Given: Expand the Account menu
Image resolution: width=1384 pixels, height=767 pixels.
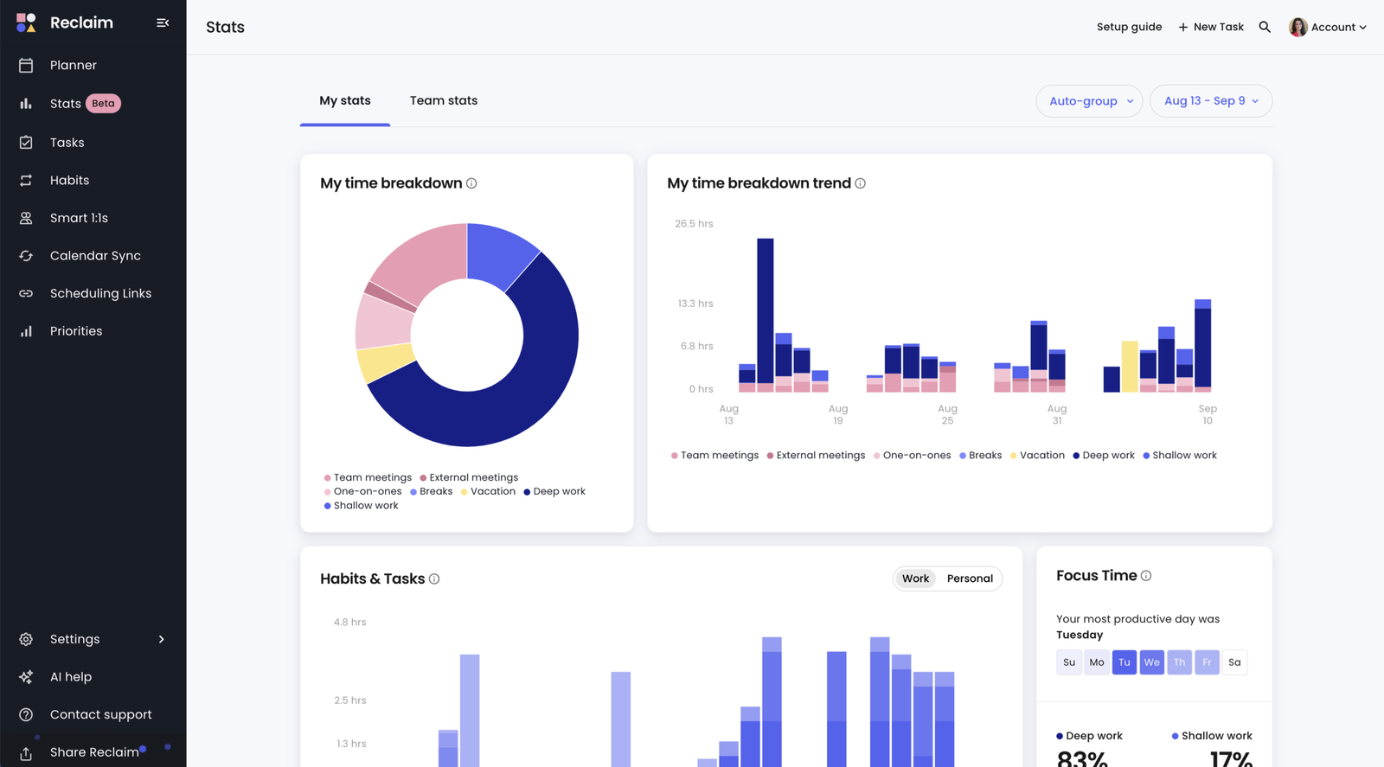Looking at the screenshot, I should click(1328, 27).
